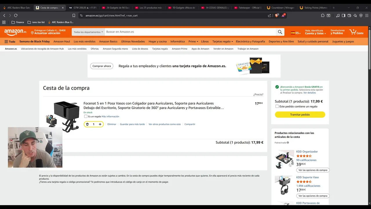Open Brave Rewards triangle icon
The height and width of the screenshot is (209, 371).
283,15
